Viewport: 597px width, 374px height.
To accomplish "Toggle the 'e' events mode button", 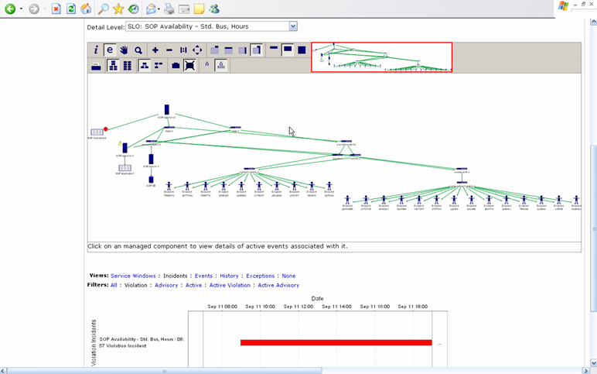I will [110, 50].
